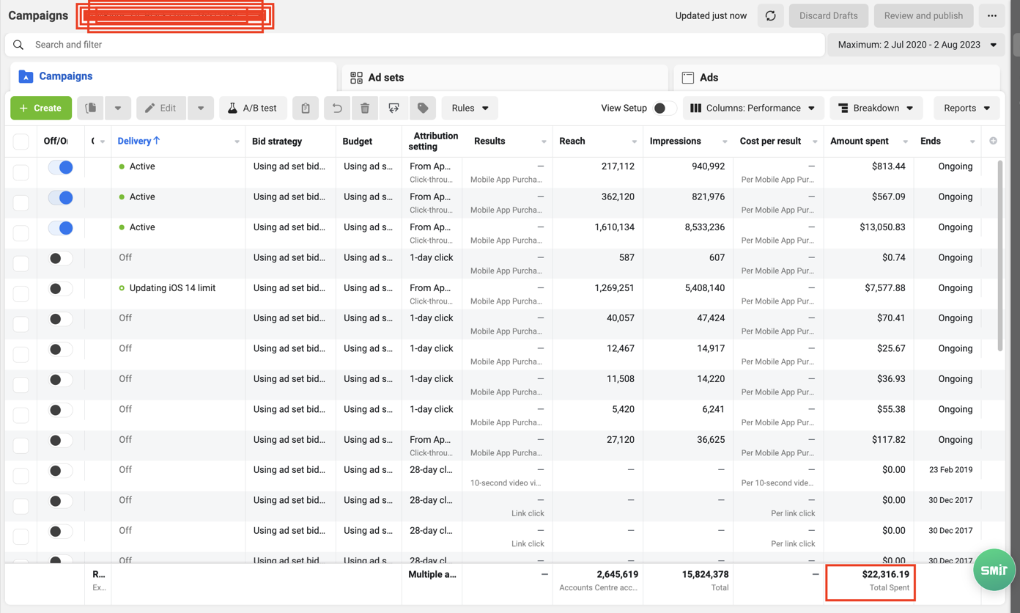Image resolution: width=1020 pixels, height=613 pixels.
Task: Click the Ad sets grid icon
Action: click(356, 77)
